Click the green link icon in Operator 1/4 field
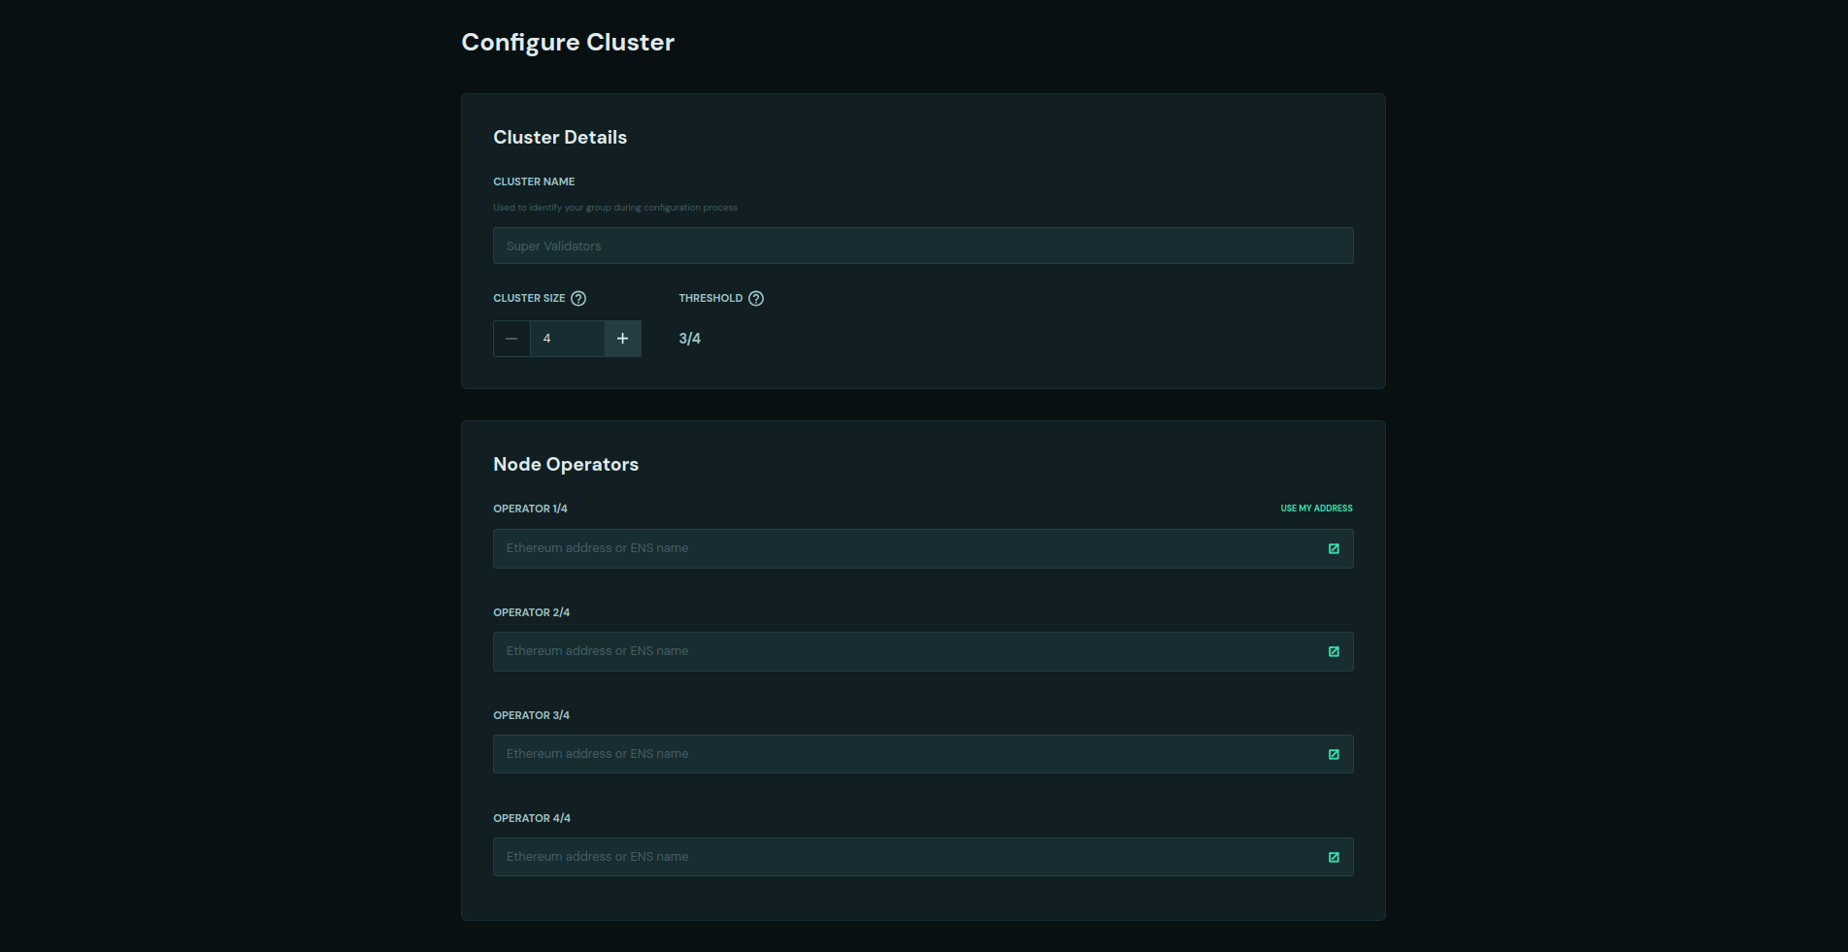Viewport: 1848px width, 952px height. tap(1335, 548)
